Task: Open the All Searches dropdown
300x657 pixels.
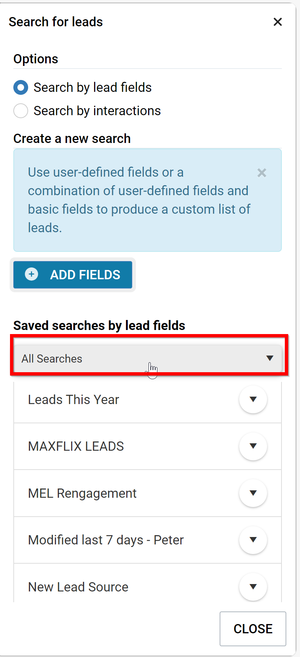Action: [x=148, y=358]
